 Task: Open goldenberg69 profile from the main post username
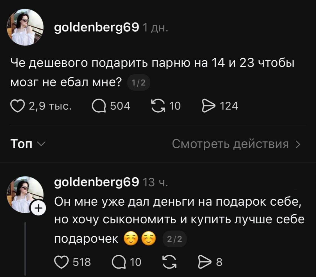[x=96, y=27]
